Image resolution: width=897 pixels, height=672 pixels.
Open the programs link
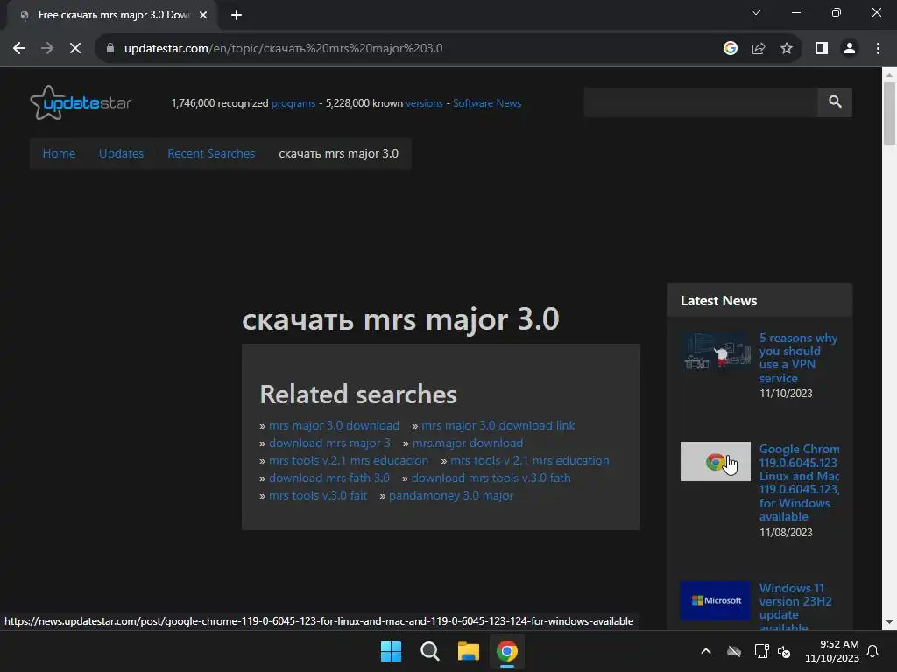coord(293,103)
